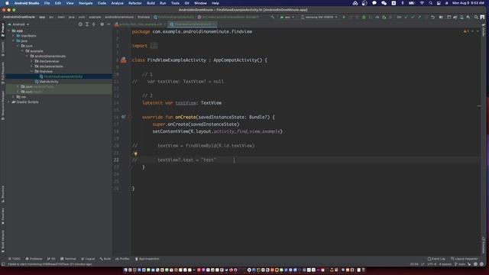
Task: Click the status bar error message text
Action: click(50, 264)
